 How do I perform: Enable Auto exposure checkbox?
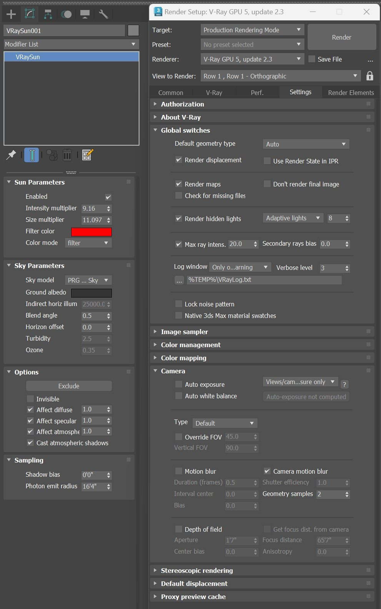179,384
